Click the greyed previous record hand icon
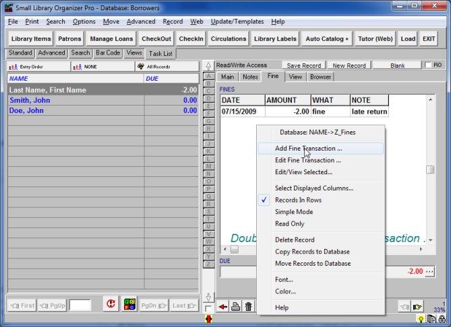The width and height of the screenshot is (451, 327). (x=404, y=307)
